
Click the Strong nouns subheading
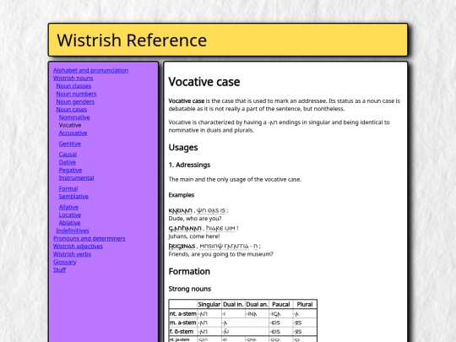(x=190, y=289)
